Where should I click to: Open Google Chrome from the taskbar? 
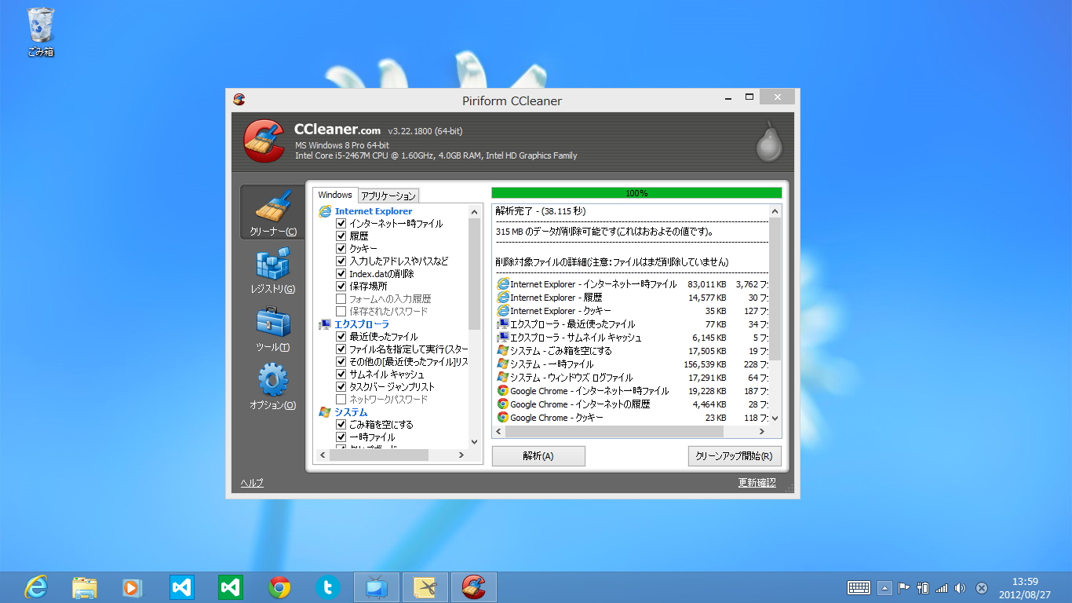pyautogui.click(x=279, y=587)
